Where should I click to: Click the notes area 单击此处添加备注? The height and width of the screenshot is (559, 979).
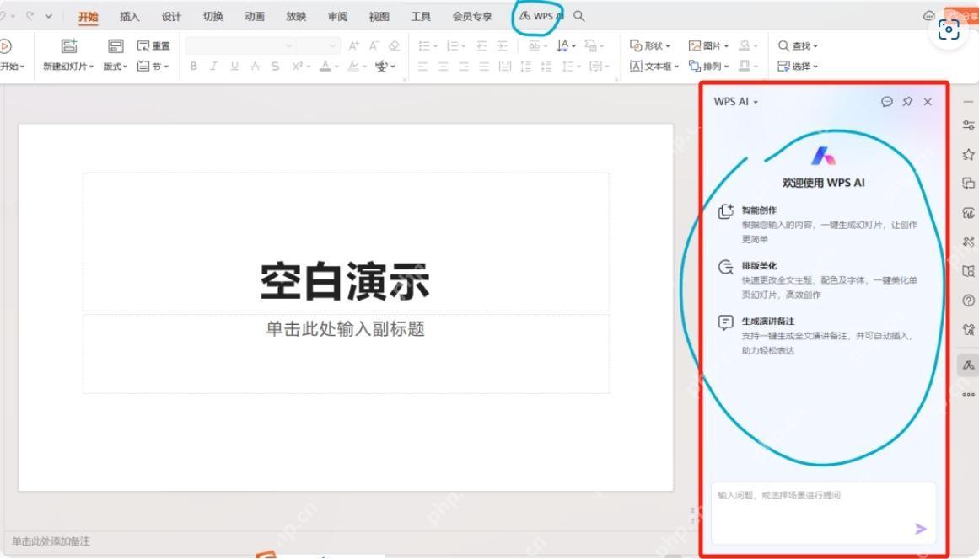[51, 541]
